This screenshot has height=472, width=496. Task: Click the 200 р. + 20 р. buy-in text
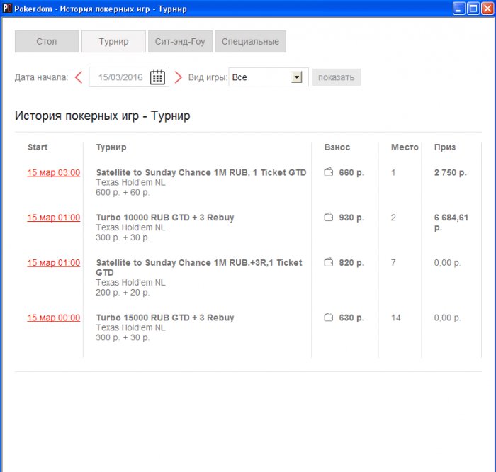coord(123,293)
